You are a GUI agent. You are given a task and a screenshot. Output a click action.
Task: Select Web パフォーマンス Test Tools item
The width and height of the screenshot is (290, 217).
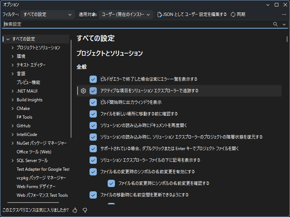[42, 195]
